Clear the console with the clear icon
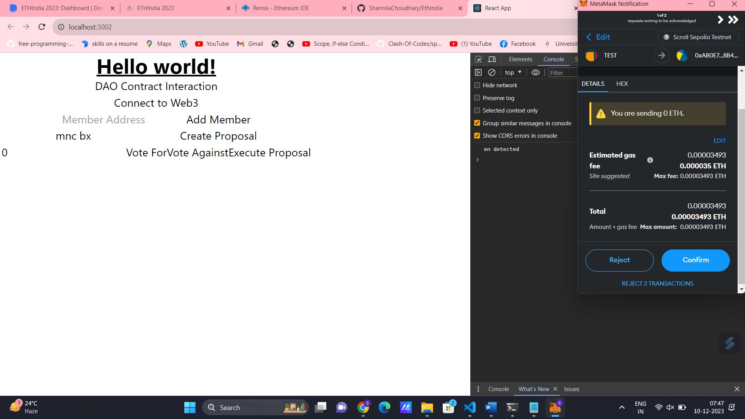This screenshot has height=419, width=745. (492, 73)
